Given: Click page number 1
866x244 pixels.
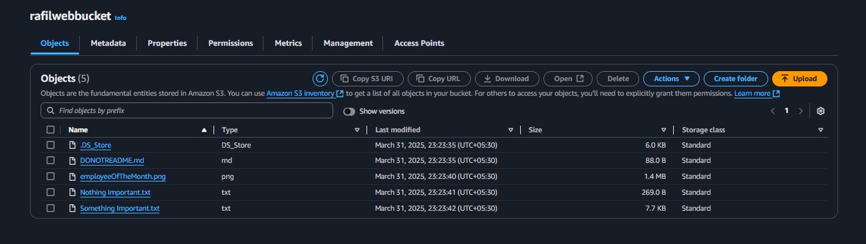Looking at the screenshot, I should pos(786,111).
